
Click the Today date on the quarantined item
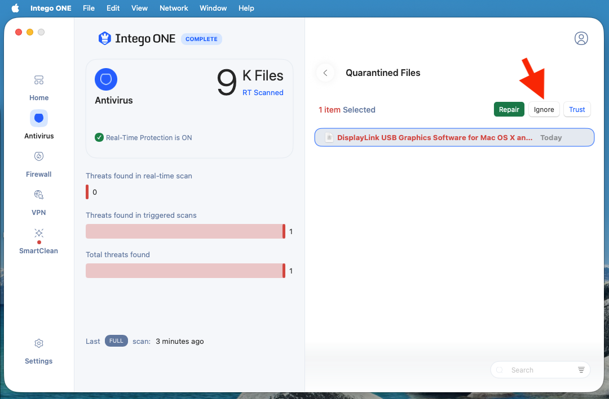click(x=551, y=138)
